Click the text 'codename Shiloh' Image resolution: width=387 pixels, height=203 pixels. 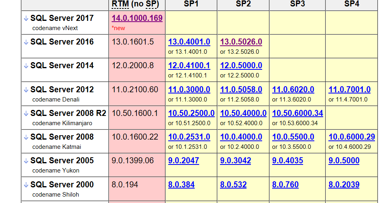(x=55, y=194)
